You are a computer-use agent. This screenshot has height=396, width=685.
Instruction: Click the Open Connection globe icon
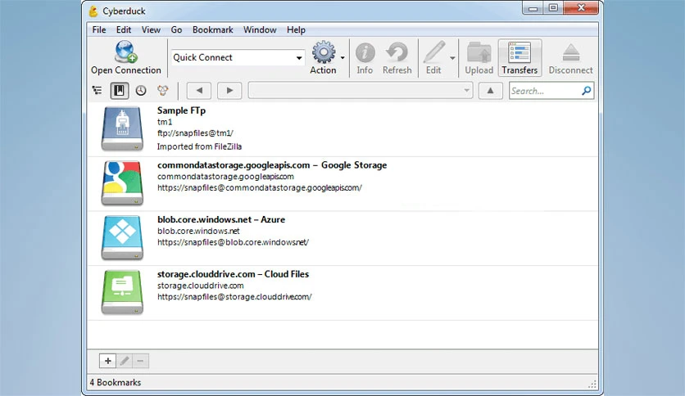tap(126, 52)
